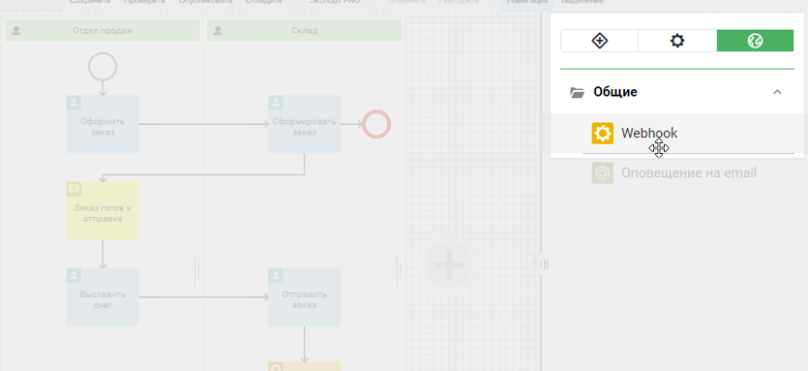Select the Сформировать заказ task
Image resolution: width=808 pixels, height=371 pixels.
(304, 124)
